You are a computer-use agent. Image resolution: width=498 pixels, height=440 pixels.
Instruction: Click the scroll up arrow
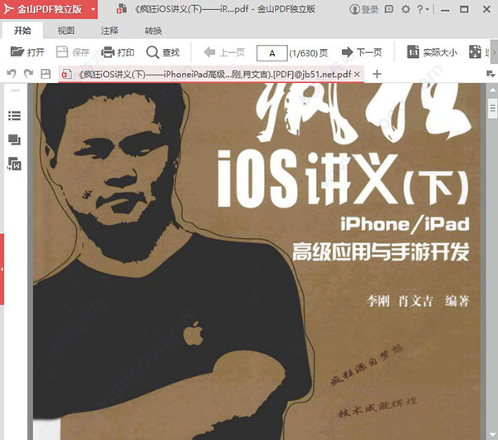tap(492, 90)
